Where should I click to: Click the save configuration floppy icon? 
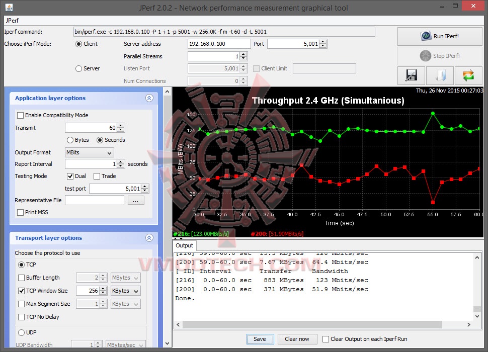click(412, 75)
